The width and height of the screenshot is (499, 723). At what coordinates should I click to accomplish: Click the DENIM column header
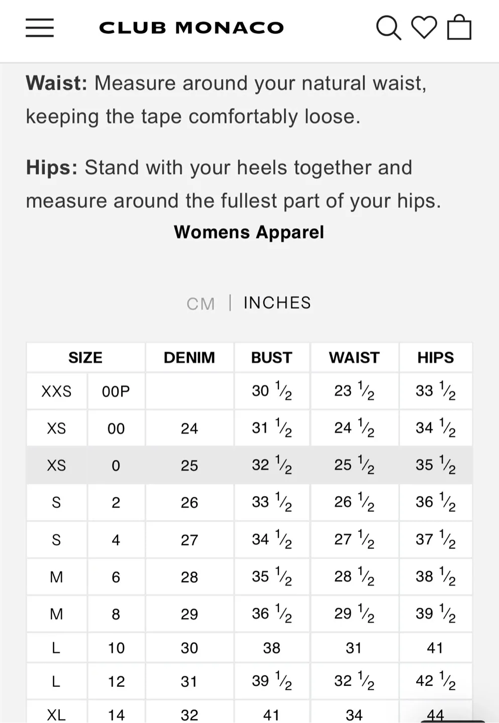click(x=189, y=357)
